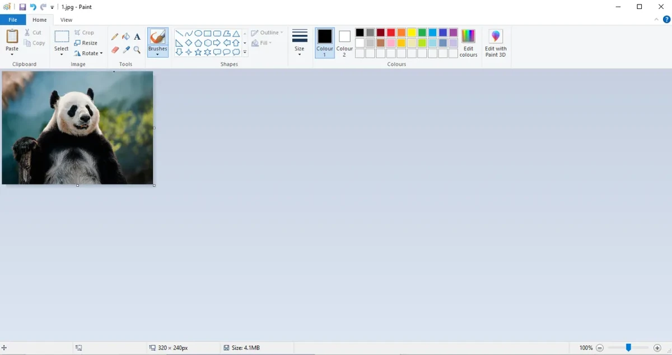Pick the orange colour swatch

click(x=402, y=33)
